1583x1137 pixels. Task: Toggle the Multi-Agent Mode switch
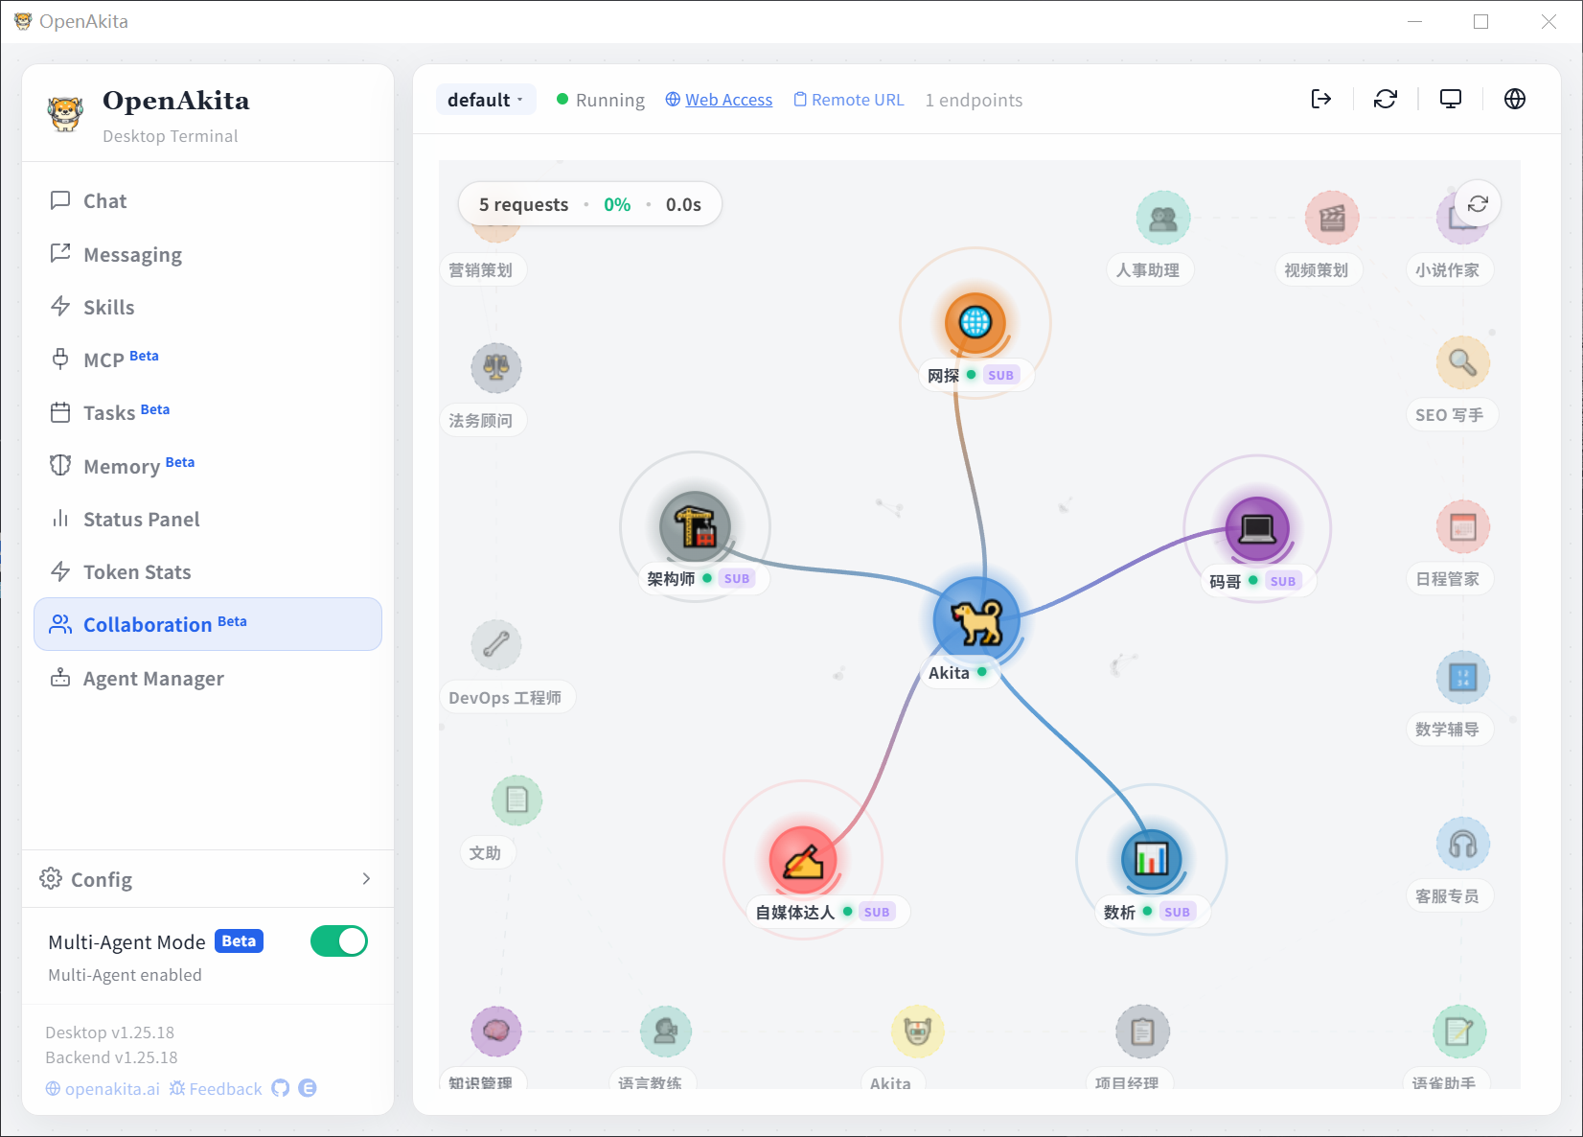coord(339,941)
